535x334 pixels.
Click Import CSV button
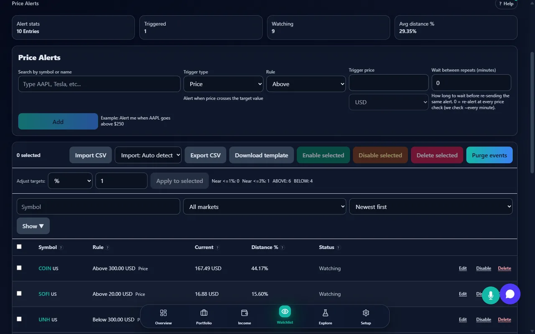[91, 155]
